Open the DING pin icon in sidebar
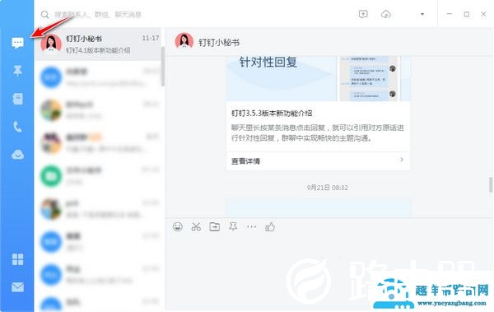The image size is (494, 312). 17,71
